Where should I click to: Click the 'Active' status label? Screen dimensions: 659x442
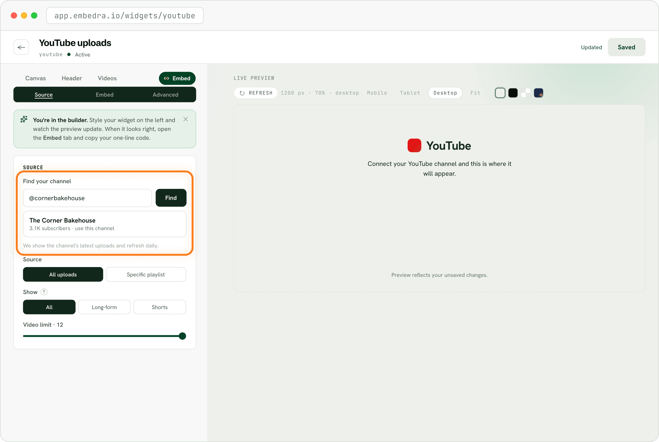(x=83, y=55)
